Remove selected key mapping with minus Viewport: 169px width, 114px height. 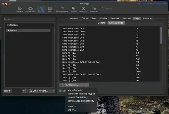(64, 85)
